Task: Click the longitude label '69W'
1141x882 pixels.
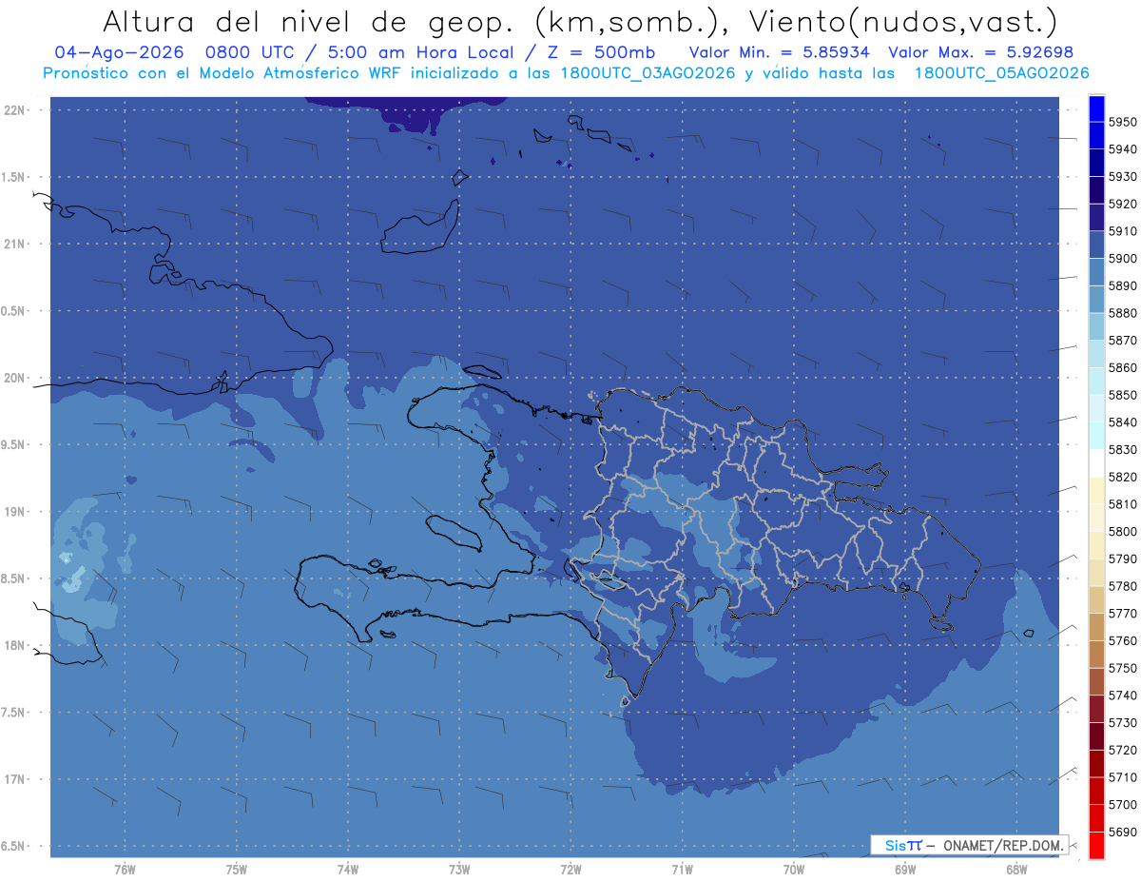Action: tap(905, 870)
